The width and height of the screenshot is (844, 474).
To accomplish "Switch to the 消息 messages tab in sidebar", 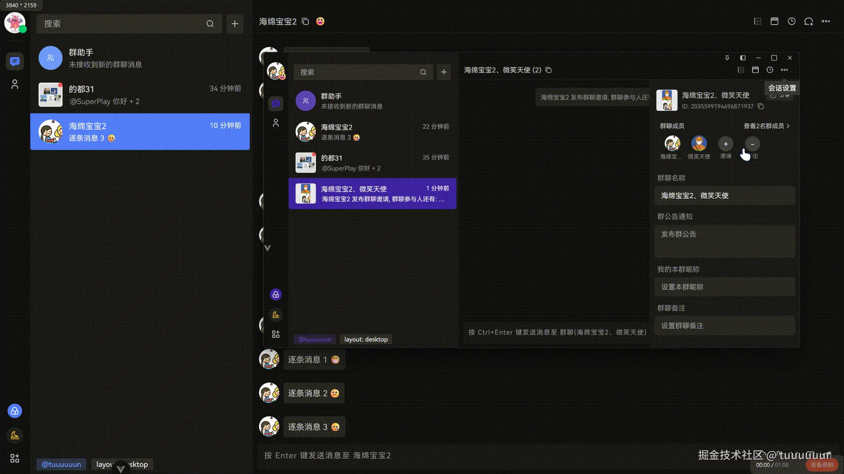I will click(x=15, y=61).
